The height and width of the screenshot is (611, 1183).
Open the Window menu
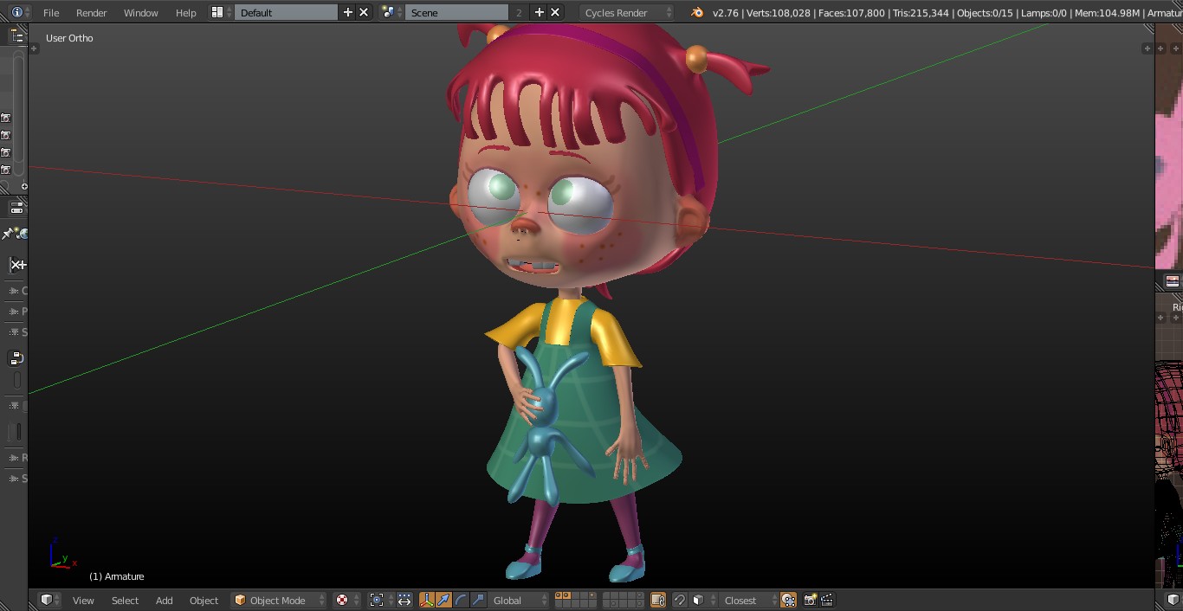pos(140,12)
